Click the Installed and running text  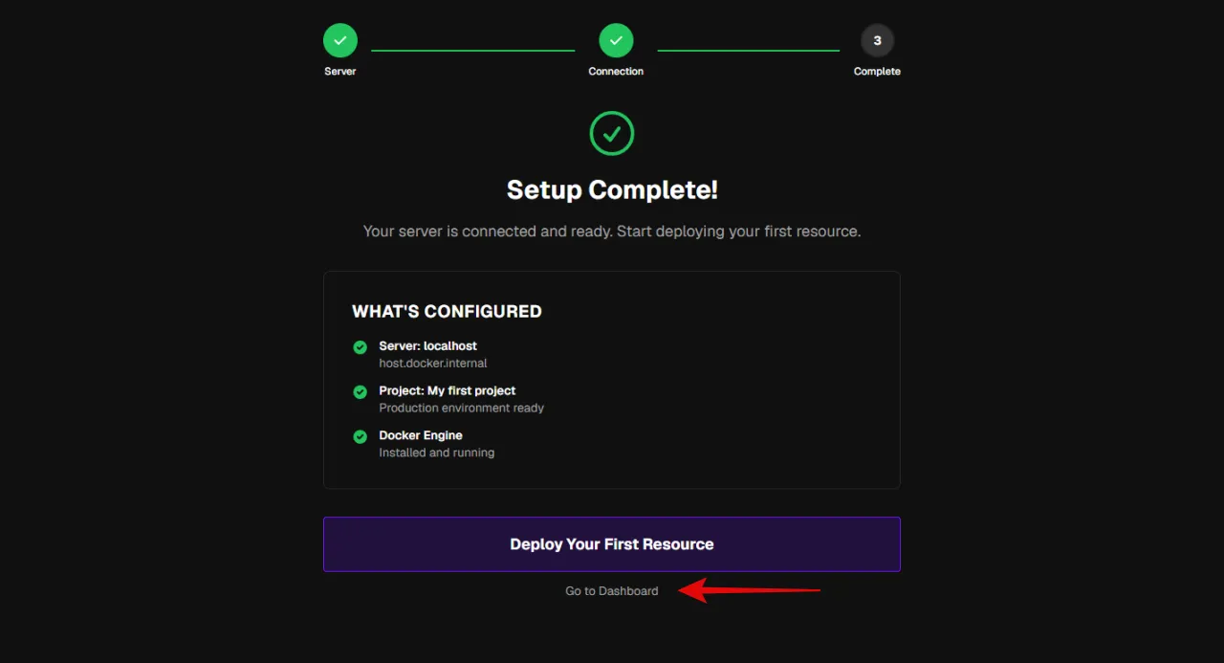[437, 453]
